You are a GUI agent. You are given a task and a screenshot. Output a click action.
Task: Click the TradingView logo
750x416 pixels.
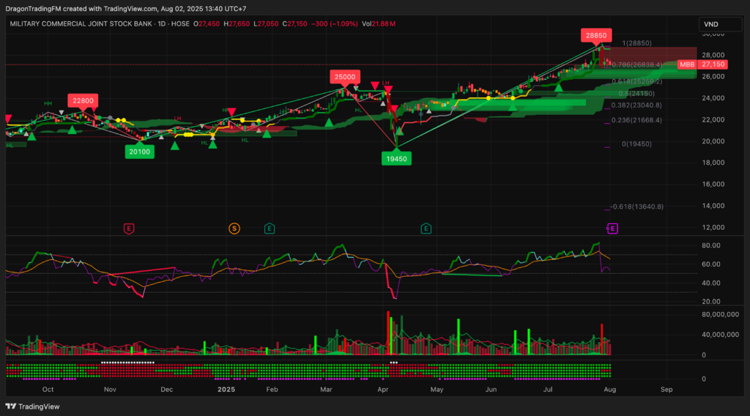tap(33, 406)
